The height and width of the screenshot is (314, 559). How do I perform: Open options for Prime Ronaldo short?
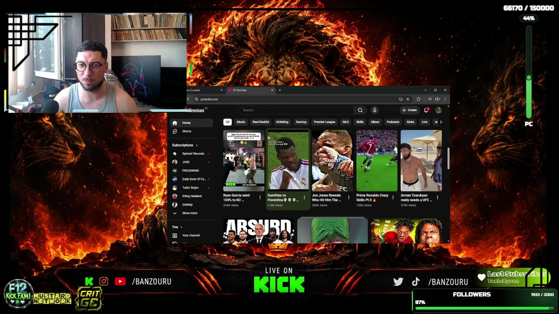(393, 198)
